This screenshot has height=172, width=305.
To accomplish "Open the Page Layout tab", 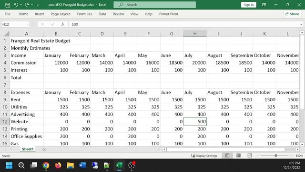I will coord(61,14).
